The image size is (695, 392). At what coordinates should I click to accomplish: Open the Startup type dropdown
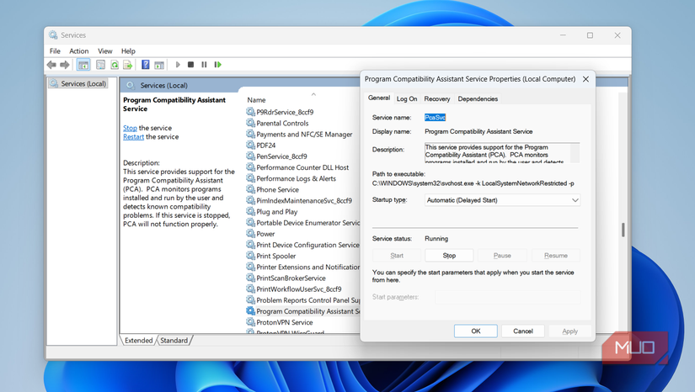[502, 200]
